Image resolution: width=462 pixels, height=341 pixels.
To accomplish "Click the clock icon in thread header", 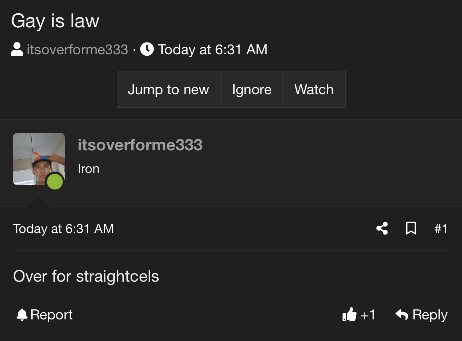I will click(x=147, y=49).
